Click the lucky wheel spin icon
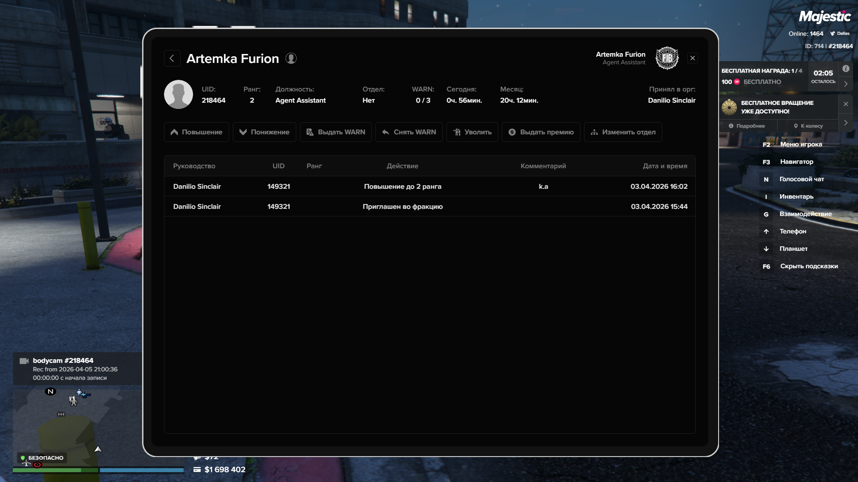The width and height of the screenshot is (858, 482). click(x=729, y=107)
